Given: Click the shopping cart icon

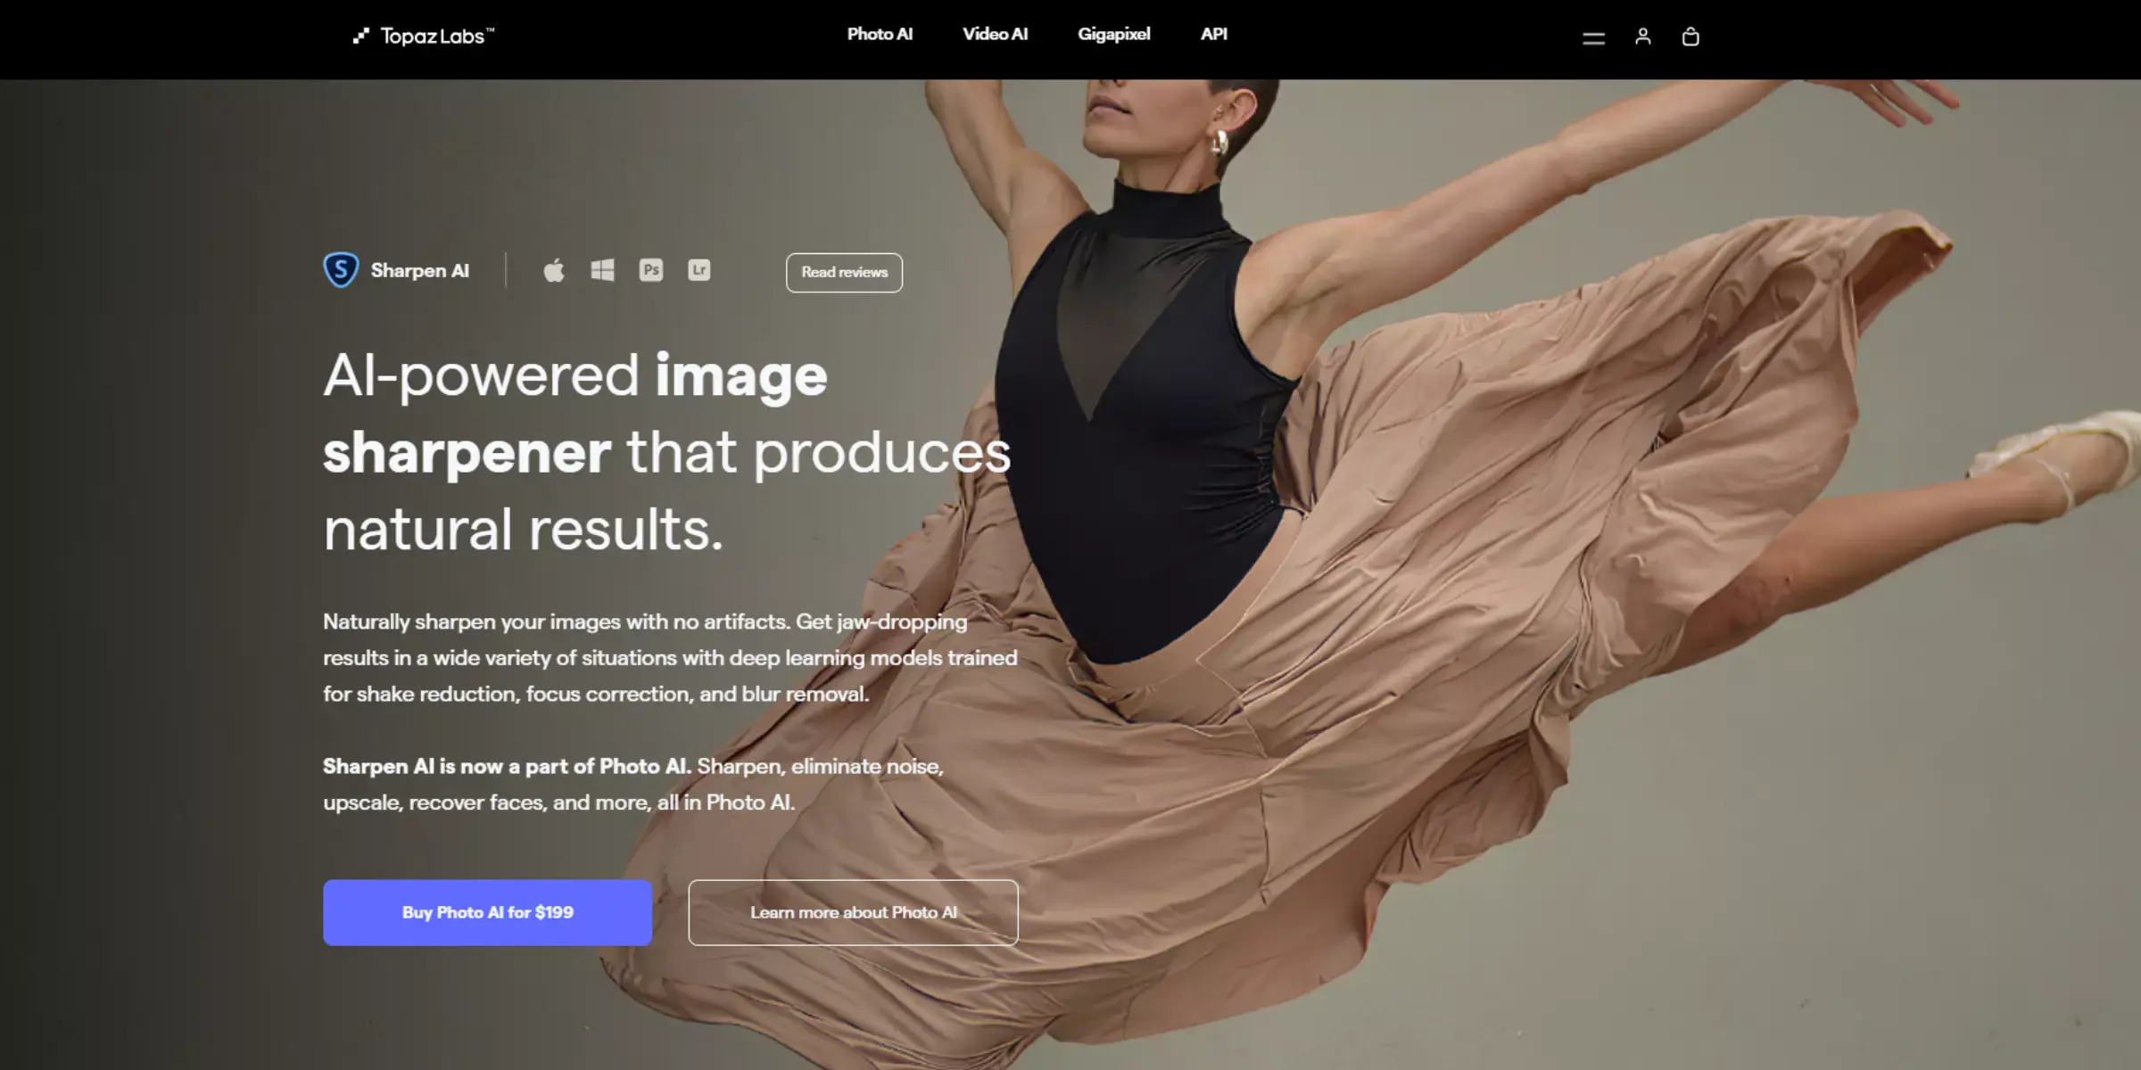Looking at the screenshot, I should click(1690, 36).
